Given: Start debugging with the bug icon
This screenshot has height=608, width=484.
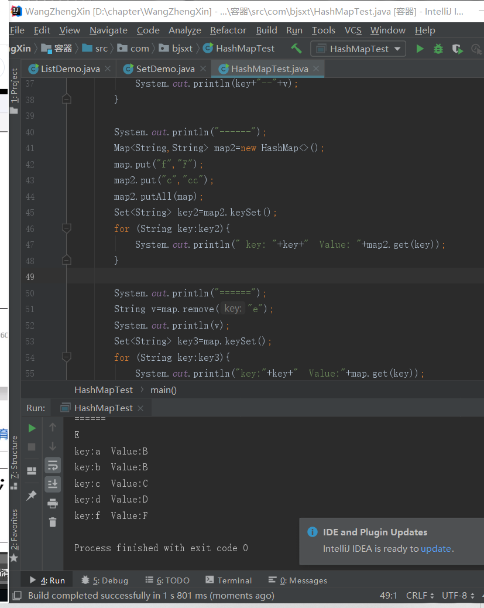Looking at the screenshot, I should pyautogui.click(x=438, y=49).
